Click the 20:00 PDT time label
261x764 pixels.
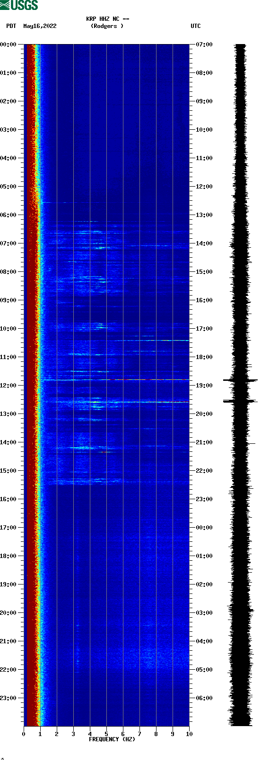pos(9,613)
